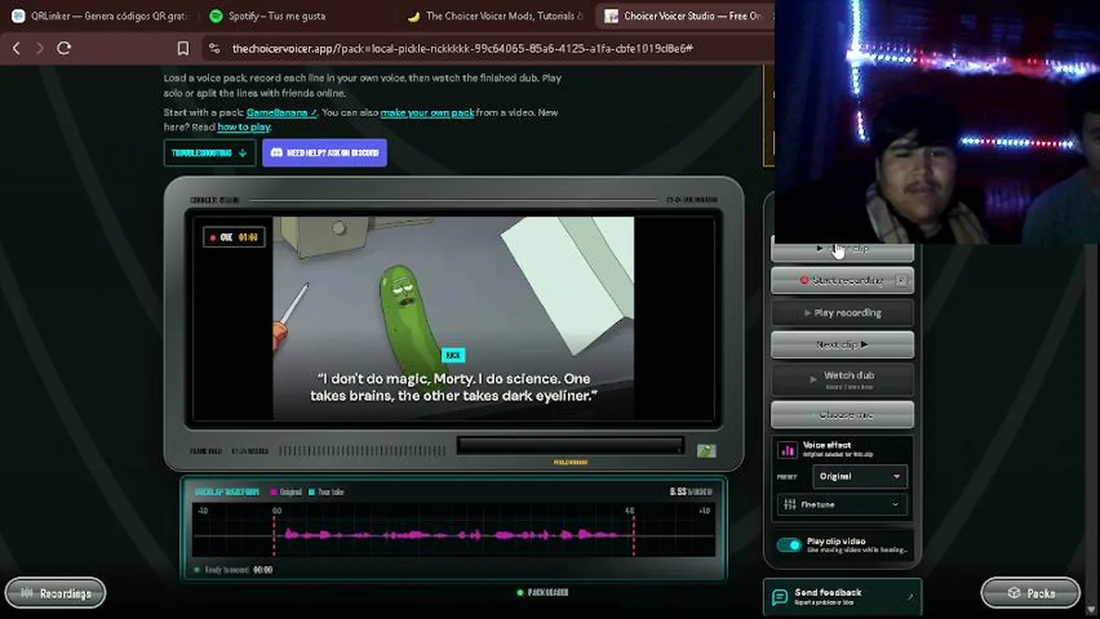Image resolution: width=1100 pixels, height=619 pixels.
Task: Click the black progress bar under the video
Action: (570, 446)
